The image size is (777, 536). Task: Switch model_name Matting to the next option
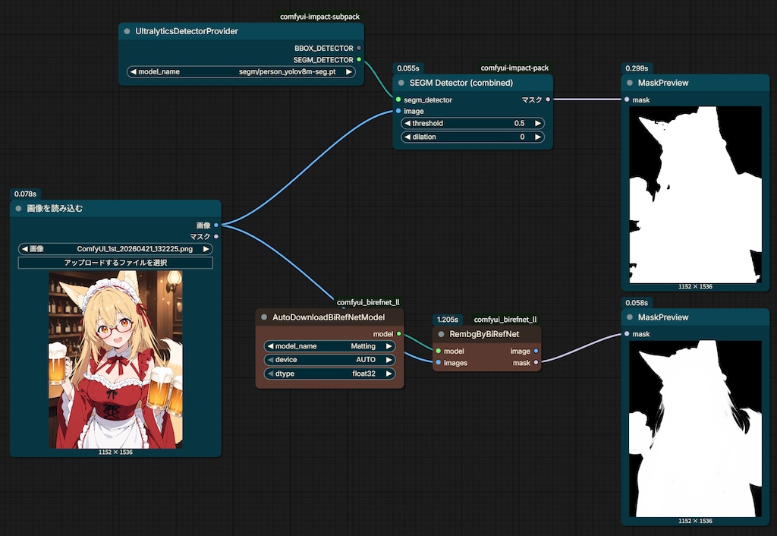tap(389, 346)
